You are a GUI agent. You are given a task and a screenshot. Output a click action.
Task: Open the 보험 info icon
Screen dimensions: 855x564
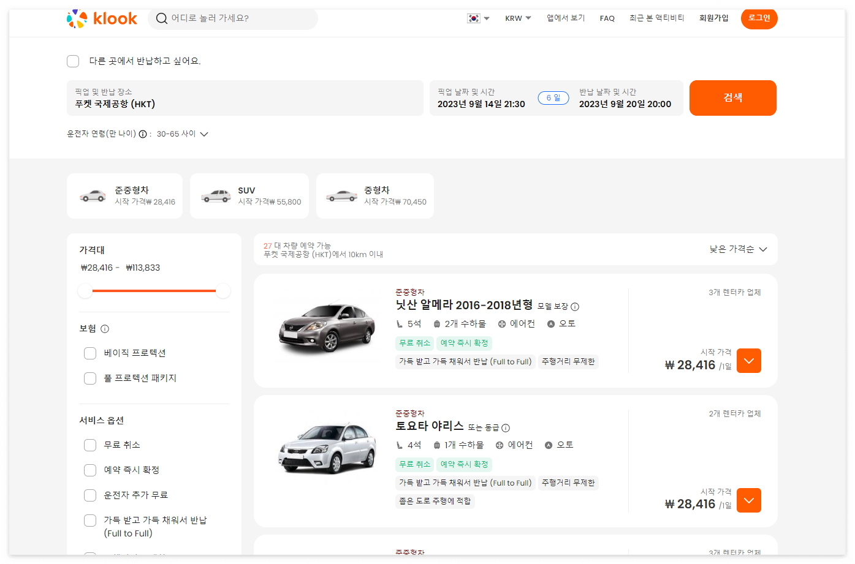pos(105,329)
